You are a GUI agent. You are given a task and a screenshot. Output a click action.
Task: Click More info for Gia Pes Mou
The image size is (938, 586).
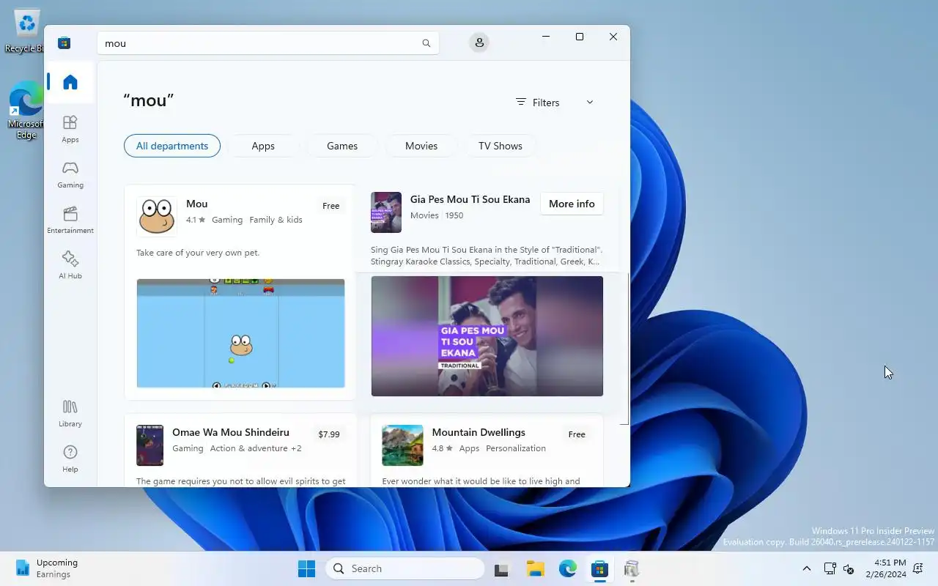(572, 204)
